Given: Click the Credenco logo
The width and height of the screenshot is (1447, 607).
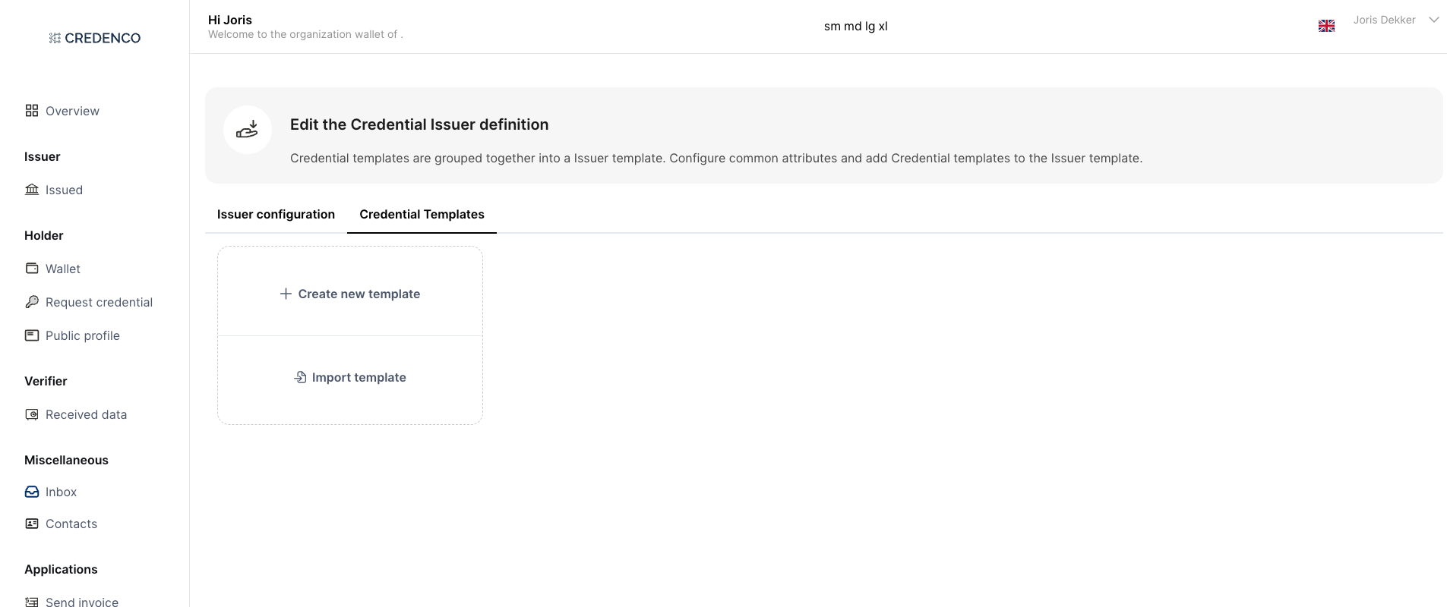Looking at the screenshot, I should pos(95,38).
